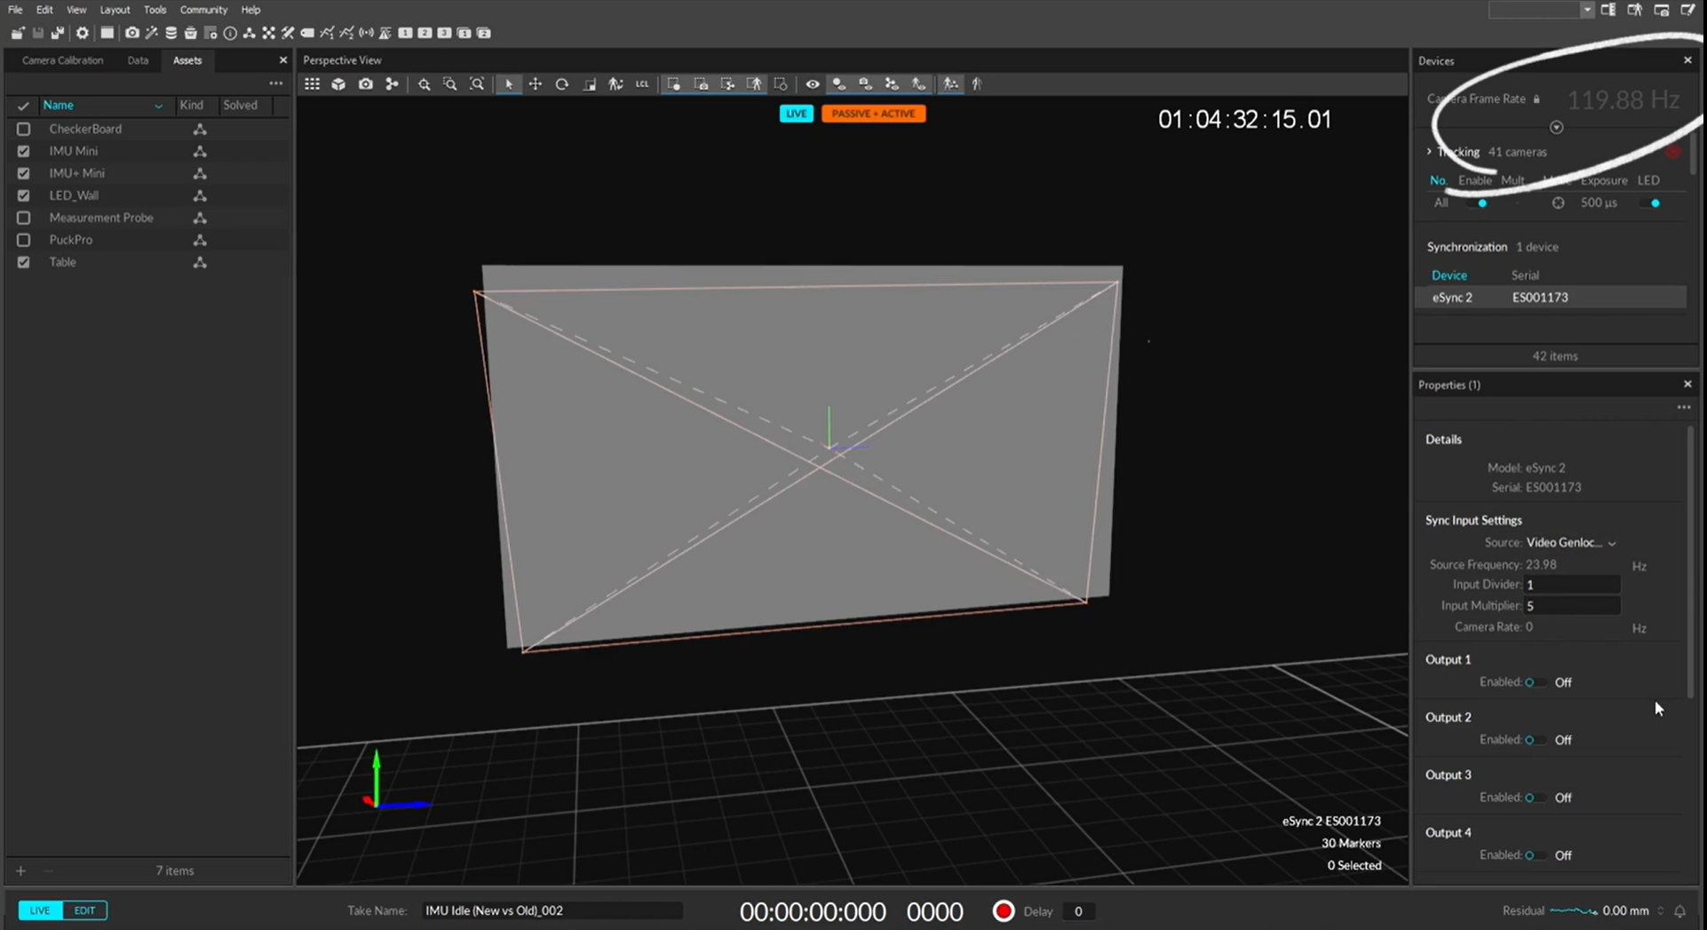The image size is (1707, 930).
Task: Open the Source Video Genlock dropdown
Action: click(x=1570, y=543)
